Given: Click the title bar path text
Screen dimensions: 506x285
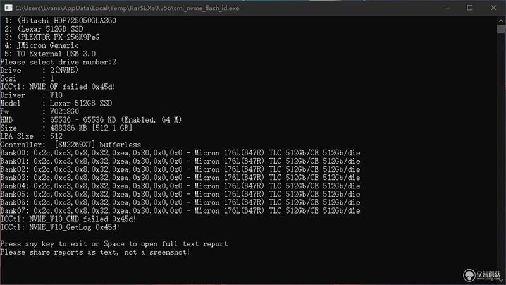Looking at the screenshot, I should pos(127,8).
